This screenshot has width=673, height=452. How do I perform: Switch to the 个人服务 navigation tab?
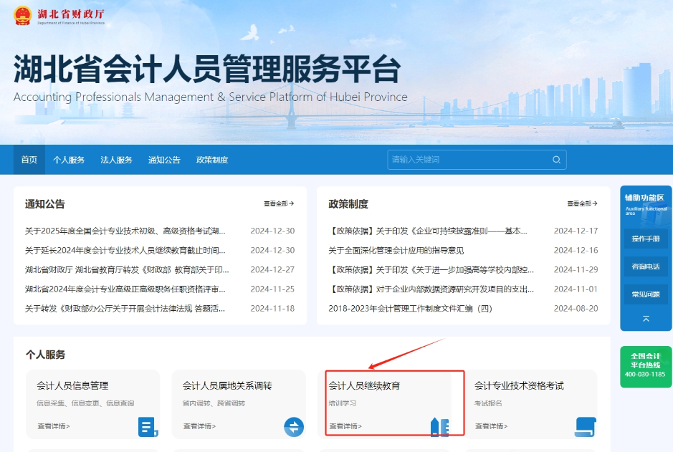pyautogui.click(x=69, y=160)
